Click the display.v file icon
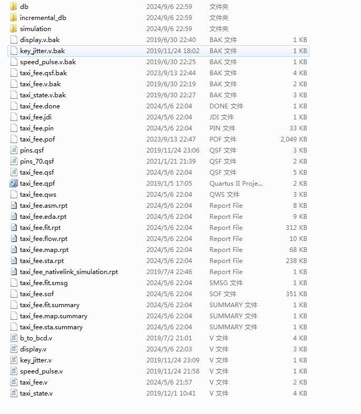This screenshot has height=414, width=361. click(14, 349)
